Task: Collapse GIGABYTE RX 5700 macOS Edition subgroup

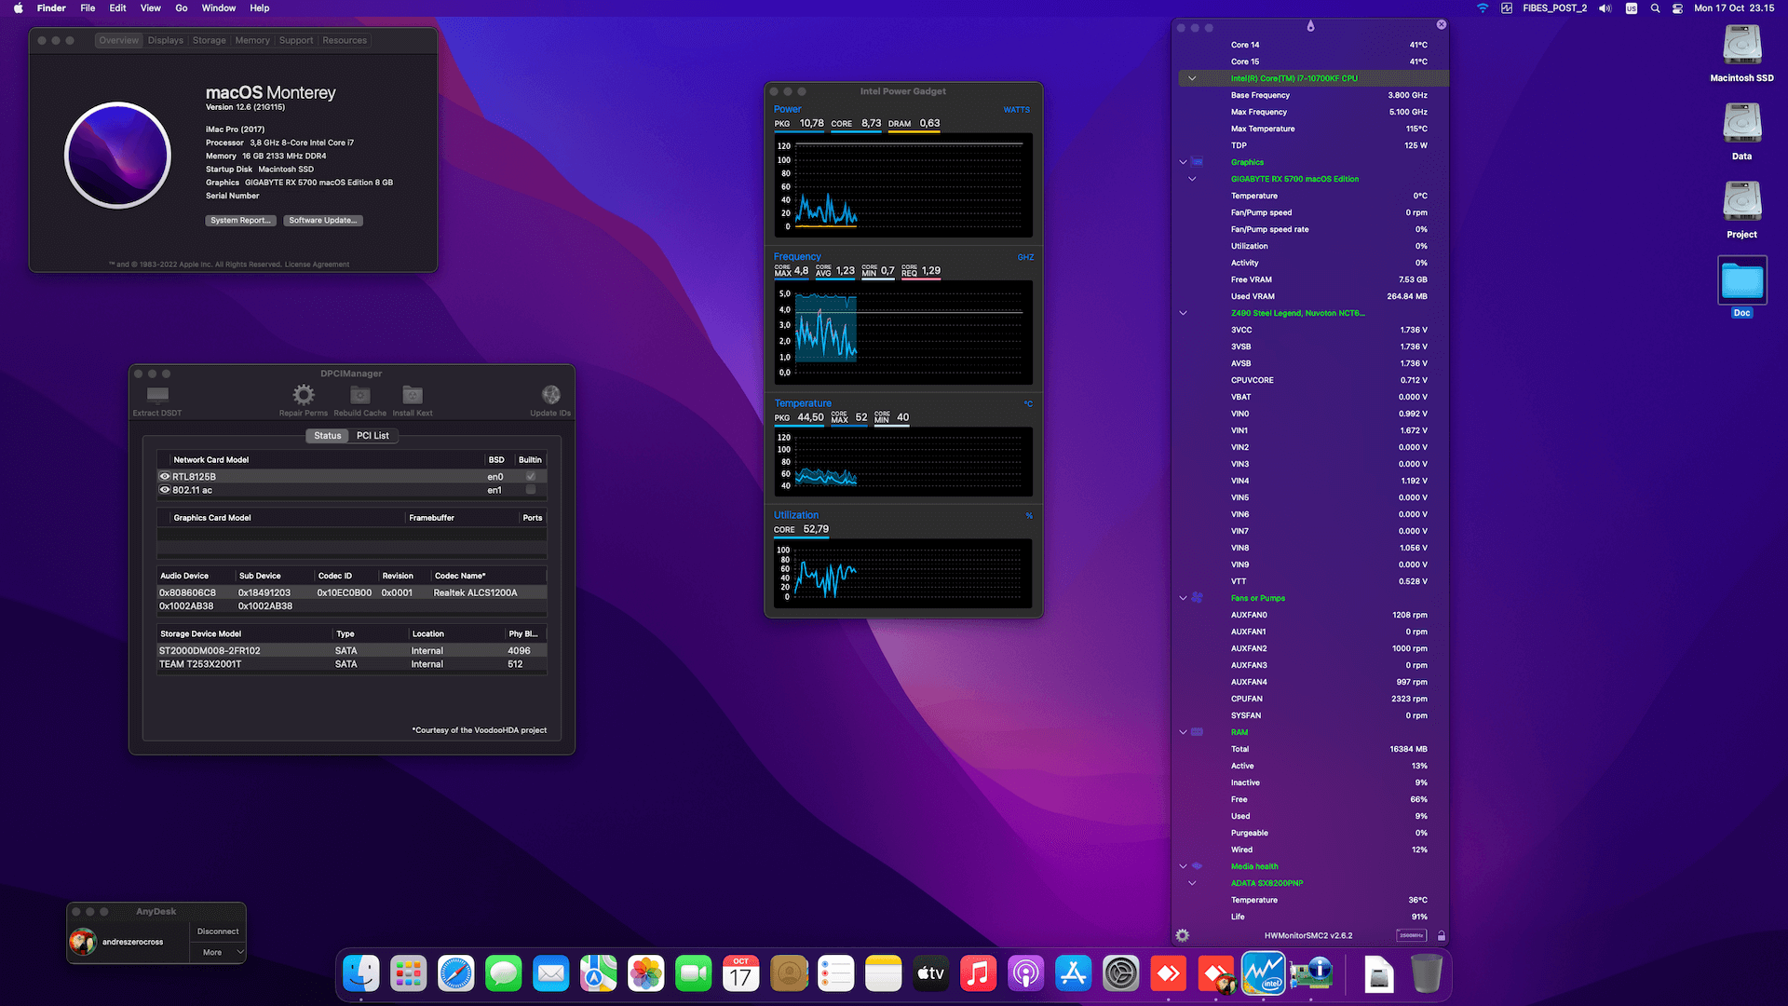Action: point(1192,179)
